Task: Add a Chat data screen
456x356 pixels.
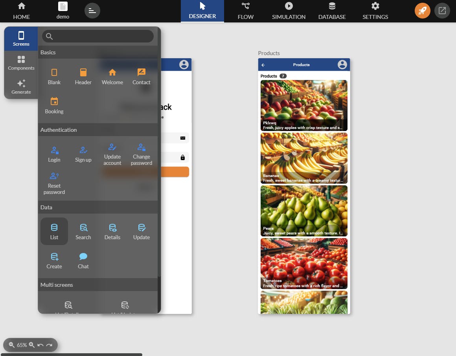Action: coord(83,260)
